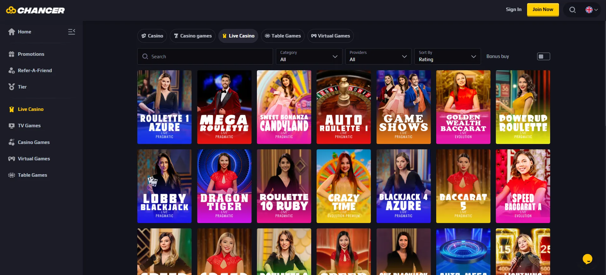The height and width of the screenshot is (275, 606).
Task: Expand the language selector chevron
Action: (596, 10)
